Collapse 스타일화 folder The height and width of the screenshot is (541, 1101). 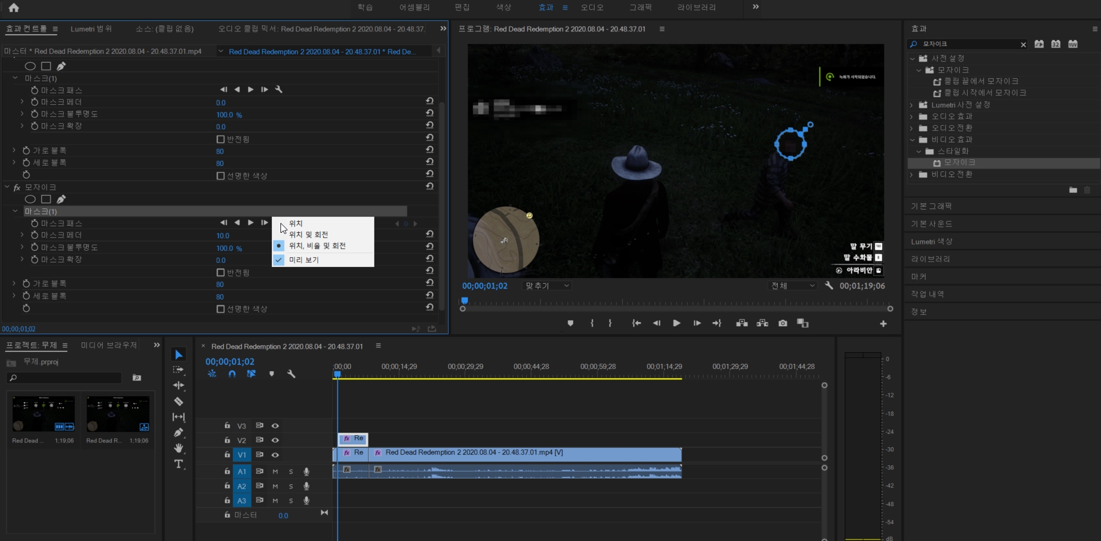(x=919, y=151)
